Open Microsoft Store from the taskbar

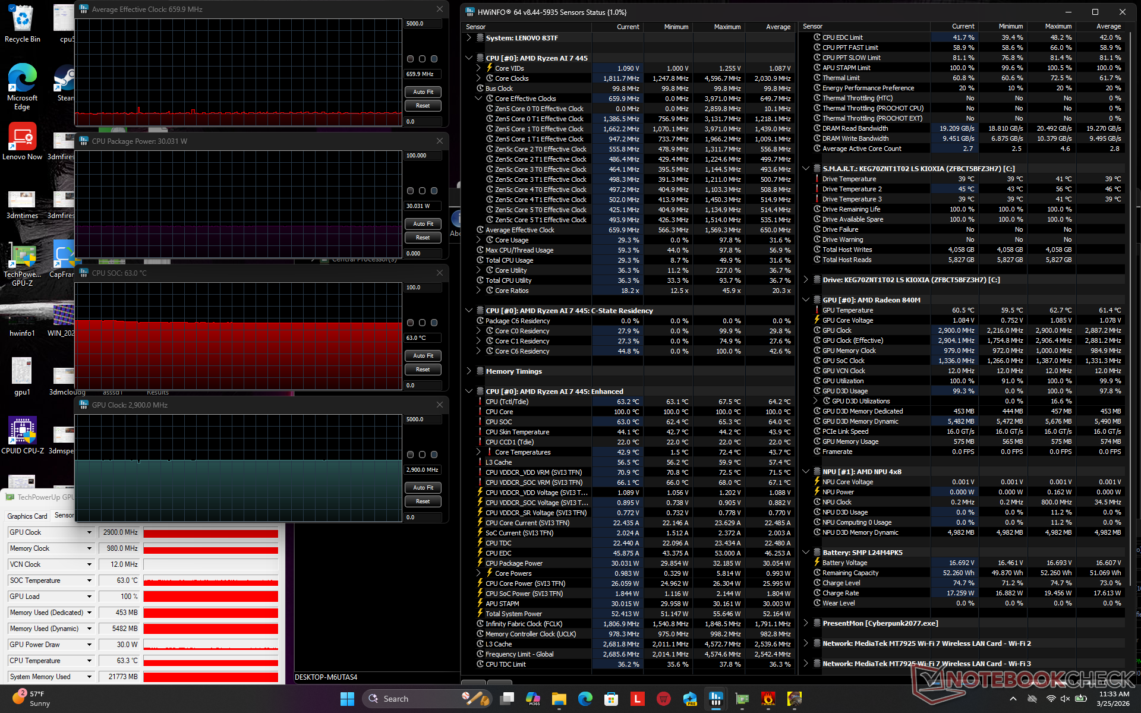611,698
